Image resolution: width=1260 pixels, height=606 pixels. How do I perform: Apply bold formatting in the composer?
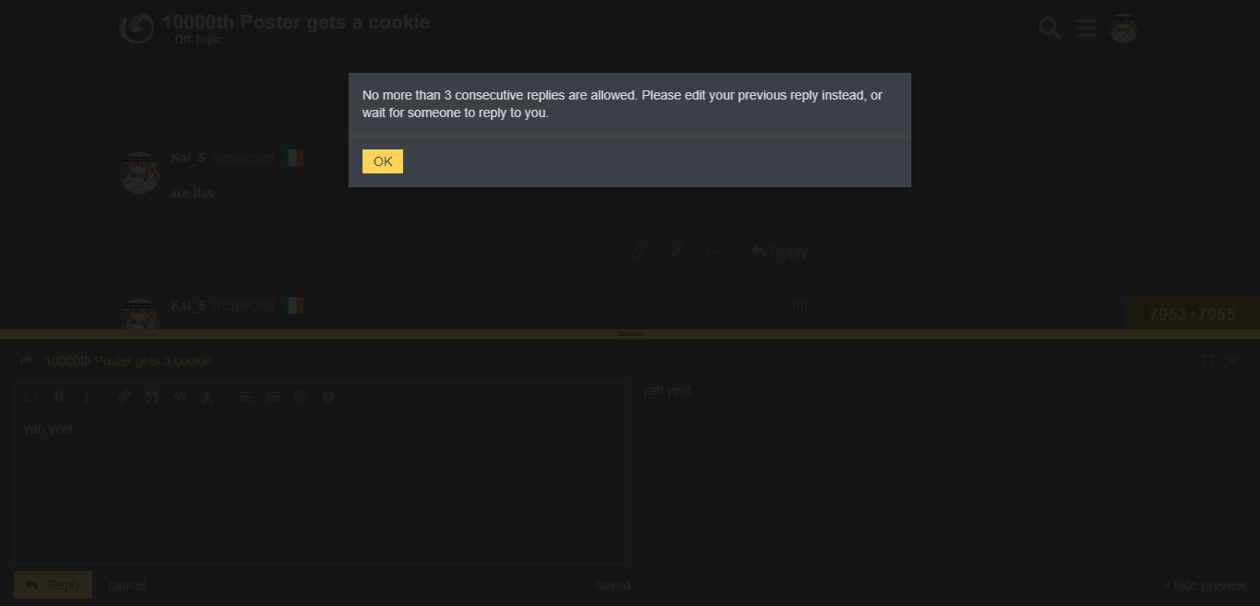[x=59, y=397]
